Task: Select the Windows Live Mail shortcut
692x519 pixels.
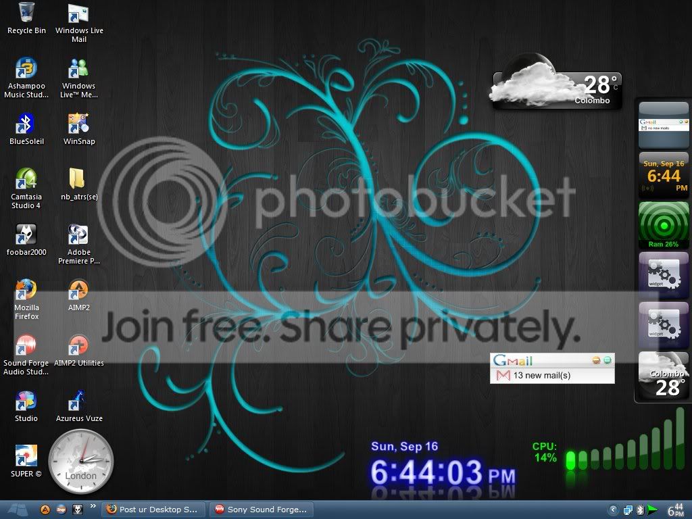Action: pos(79,22)
